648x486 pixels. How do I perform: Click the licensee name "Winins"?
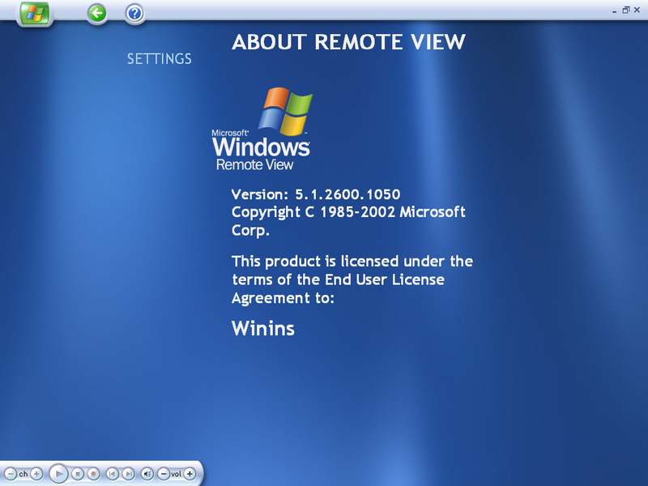click(x=262, y=329)
